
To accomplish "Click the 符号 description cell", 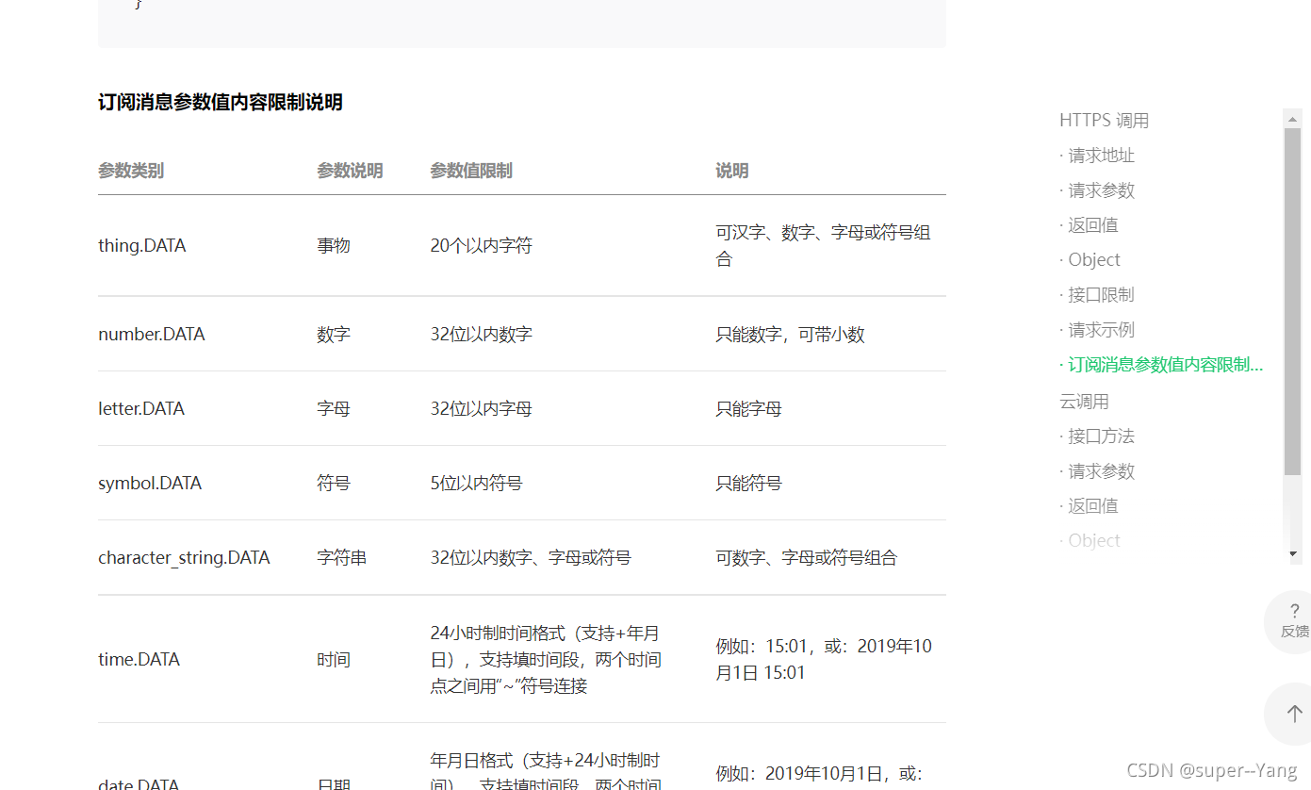I will pos(334,484).
